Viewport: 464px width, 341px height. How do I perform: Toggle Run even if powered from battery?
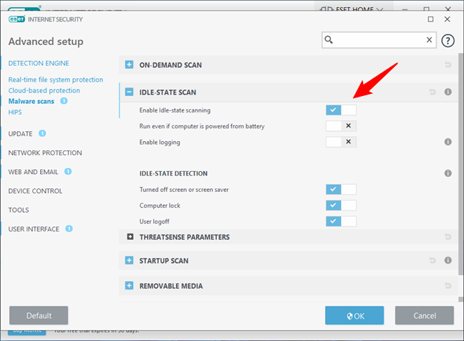[x=341, y=126]
